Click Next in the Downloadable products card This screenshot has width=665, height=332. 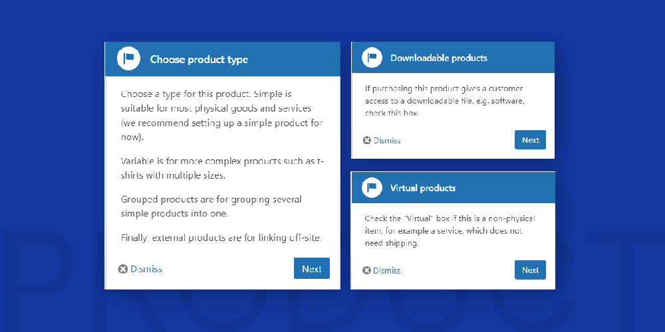[x=530, y=139]
